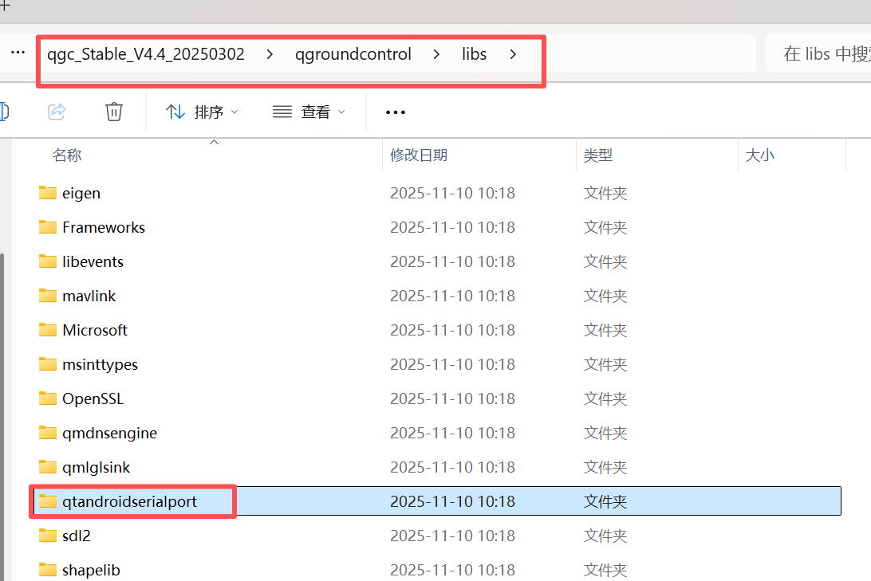Expand chevron after qgroundcontrol breadcrumb
The width and height of the screenshot is (871, 581).
click(436, 54)
